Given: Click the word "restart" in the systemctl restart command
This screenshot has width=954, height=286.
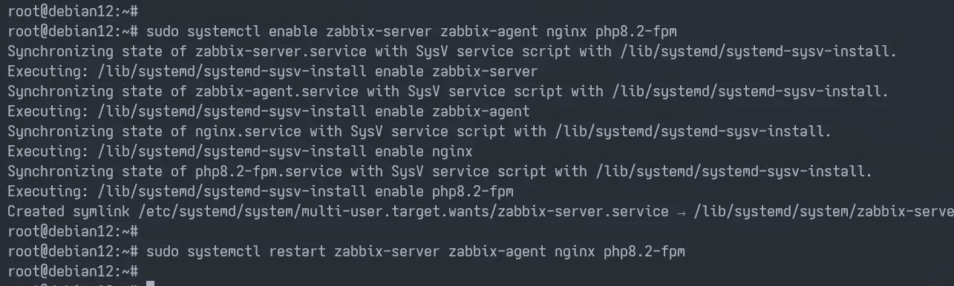Looking at the screenshot, I should click(x=297, y=252).
